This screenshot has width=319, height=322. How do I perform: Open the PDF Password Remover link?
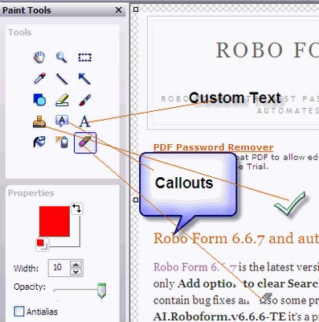point(213,147)
